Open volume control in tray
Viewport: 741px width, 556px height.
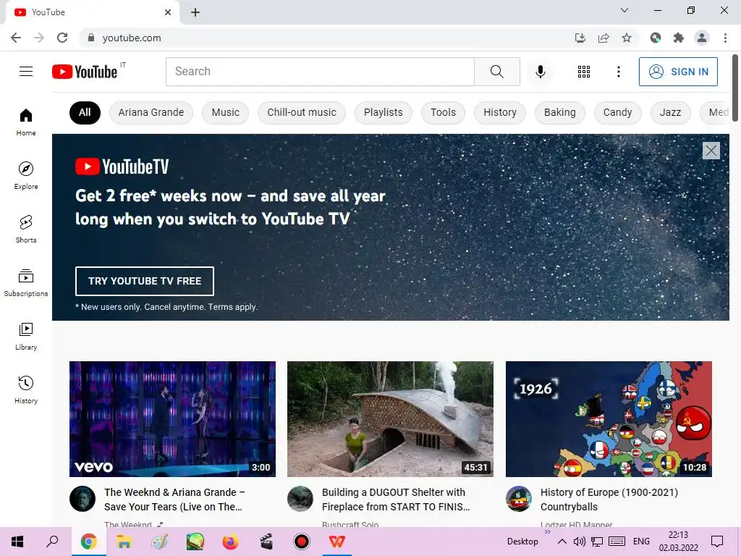580,542
